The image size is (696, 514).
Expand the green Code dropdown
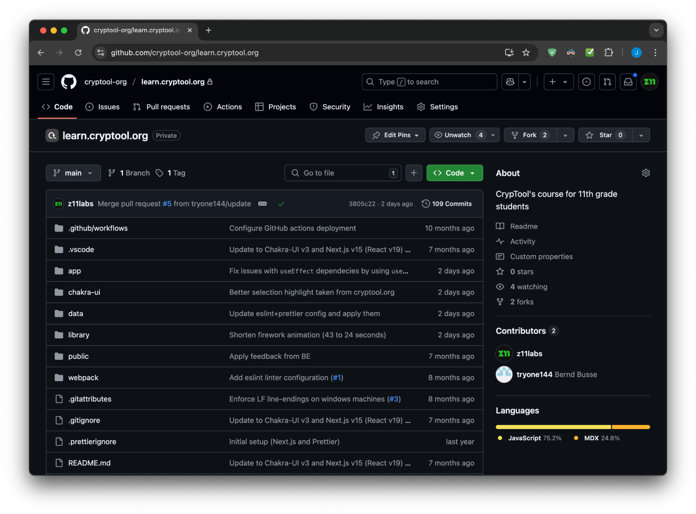454,173
